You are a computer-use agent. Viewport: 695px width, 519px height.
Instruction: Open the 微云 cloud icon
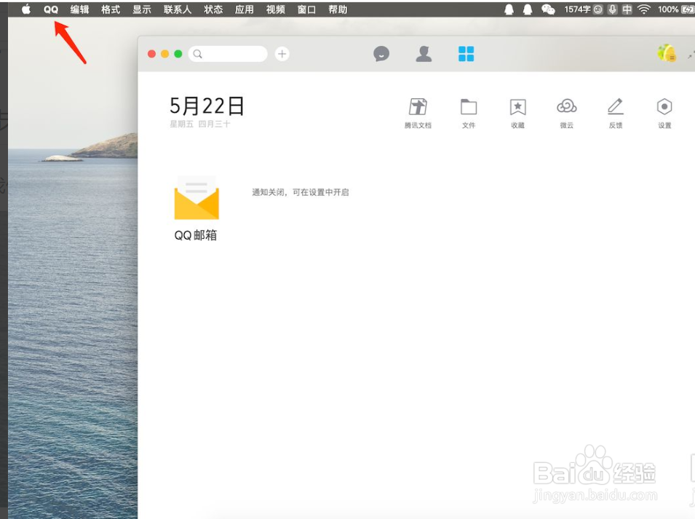coord(566,113)
